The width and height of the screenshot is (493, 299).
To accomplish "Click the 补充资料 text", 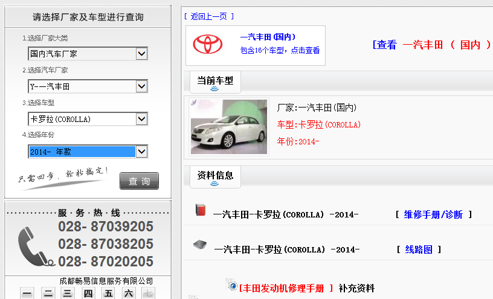I will (x=356, y=288).
